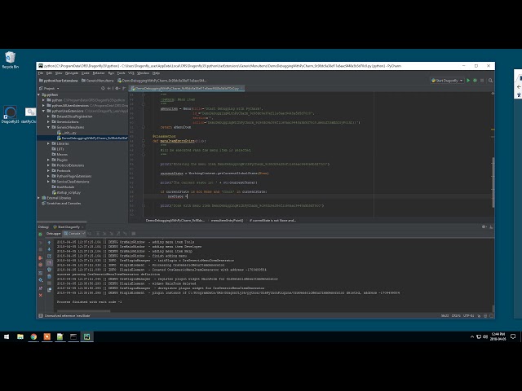Toggle read-only lock in status bar
Screen dimensions: 522x391
pyautogui.click(x=479, y=315)
